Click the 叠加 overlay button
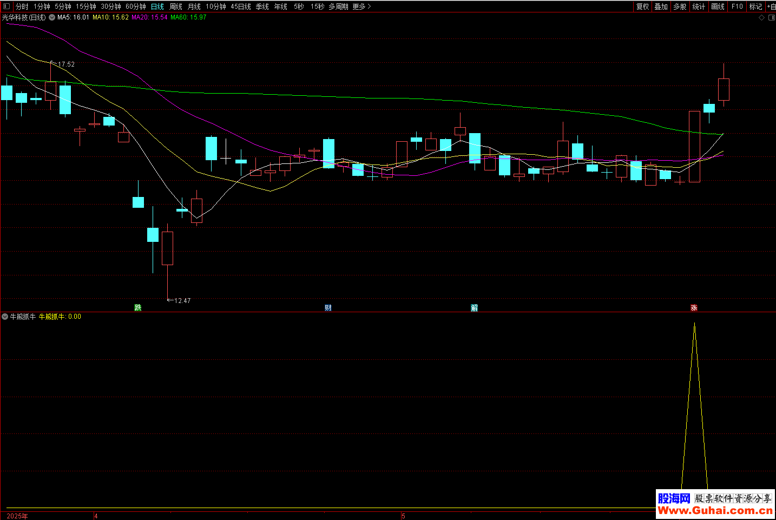776x520 pixels. coord(661,6)
